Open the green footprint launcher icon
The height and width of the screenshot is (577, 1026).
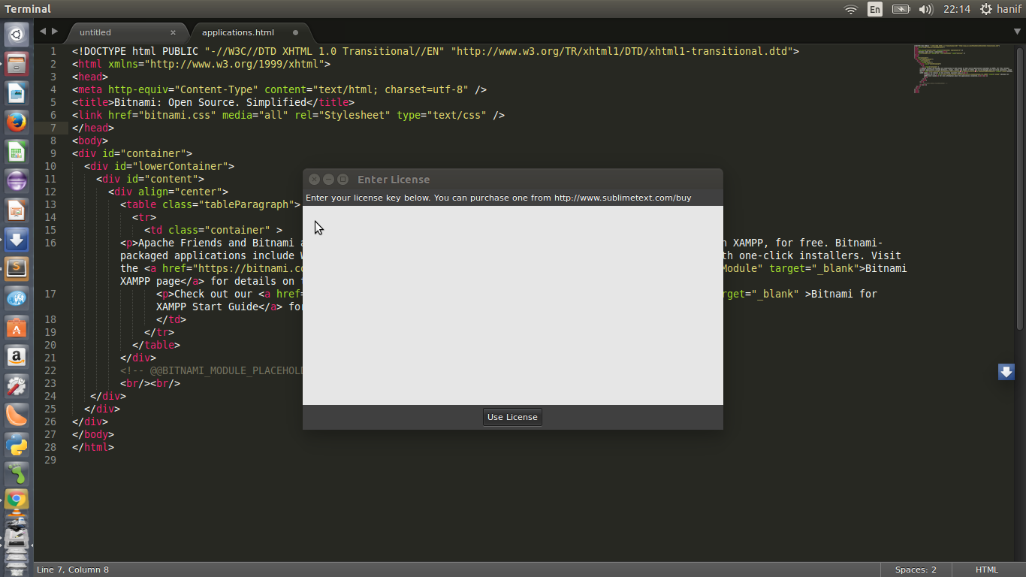pyautogui.click(x=17, y=474)
